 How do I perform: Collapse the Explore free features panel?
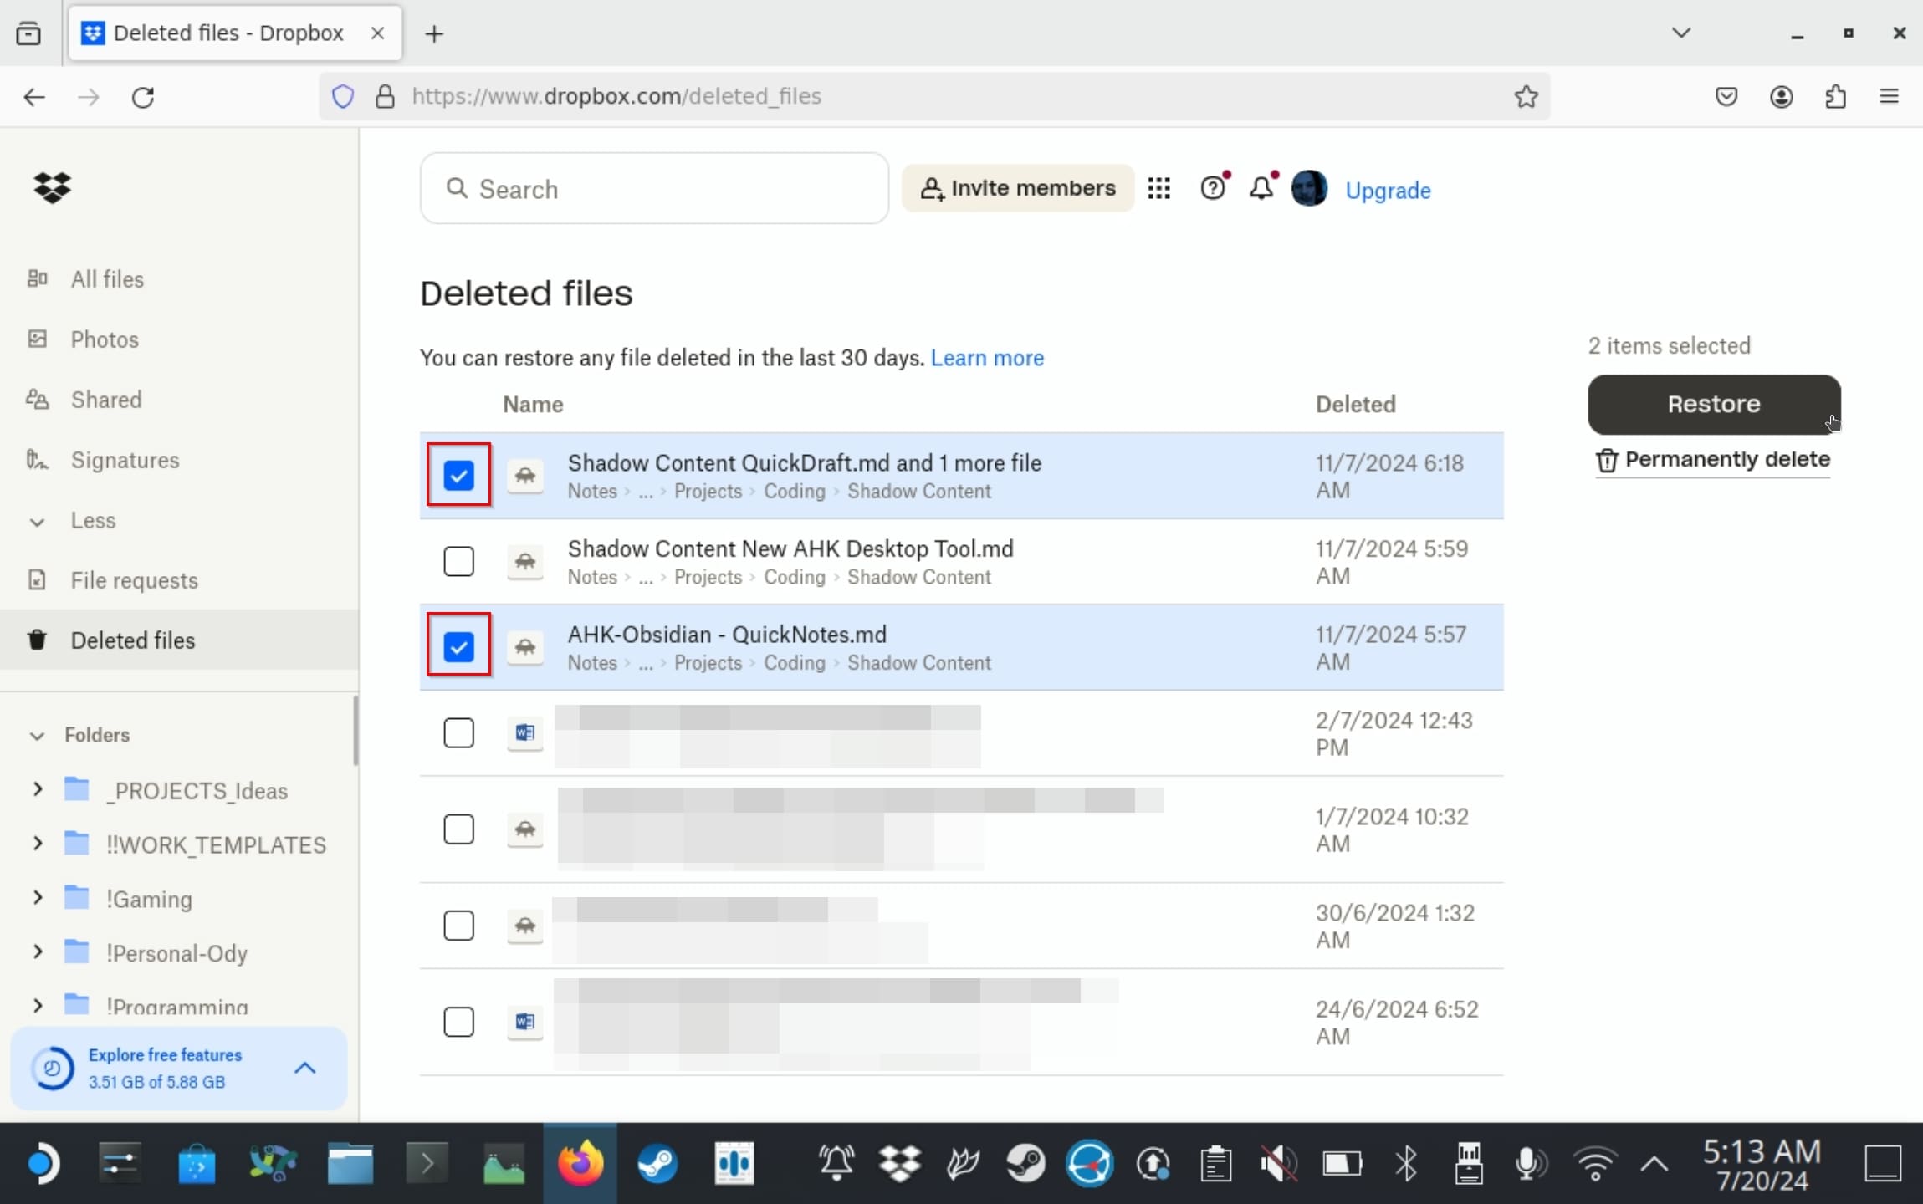[x=305, y=1068]
